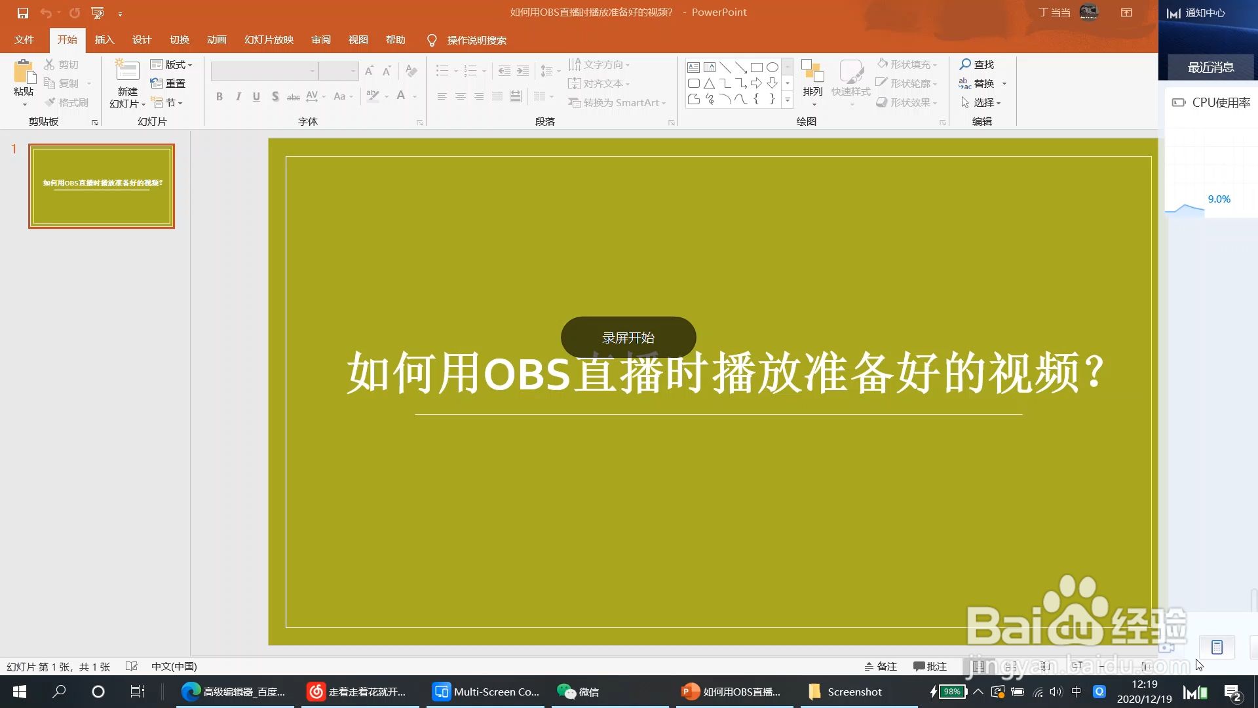Select the right arrow shape in gallery
This screenshot has width=1258, height=708.
point(756,83)
